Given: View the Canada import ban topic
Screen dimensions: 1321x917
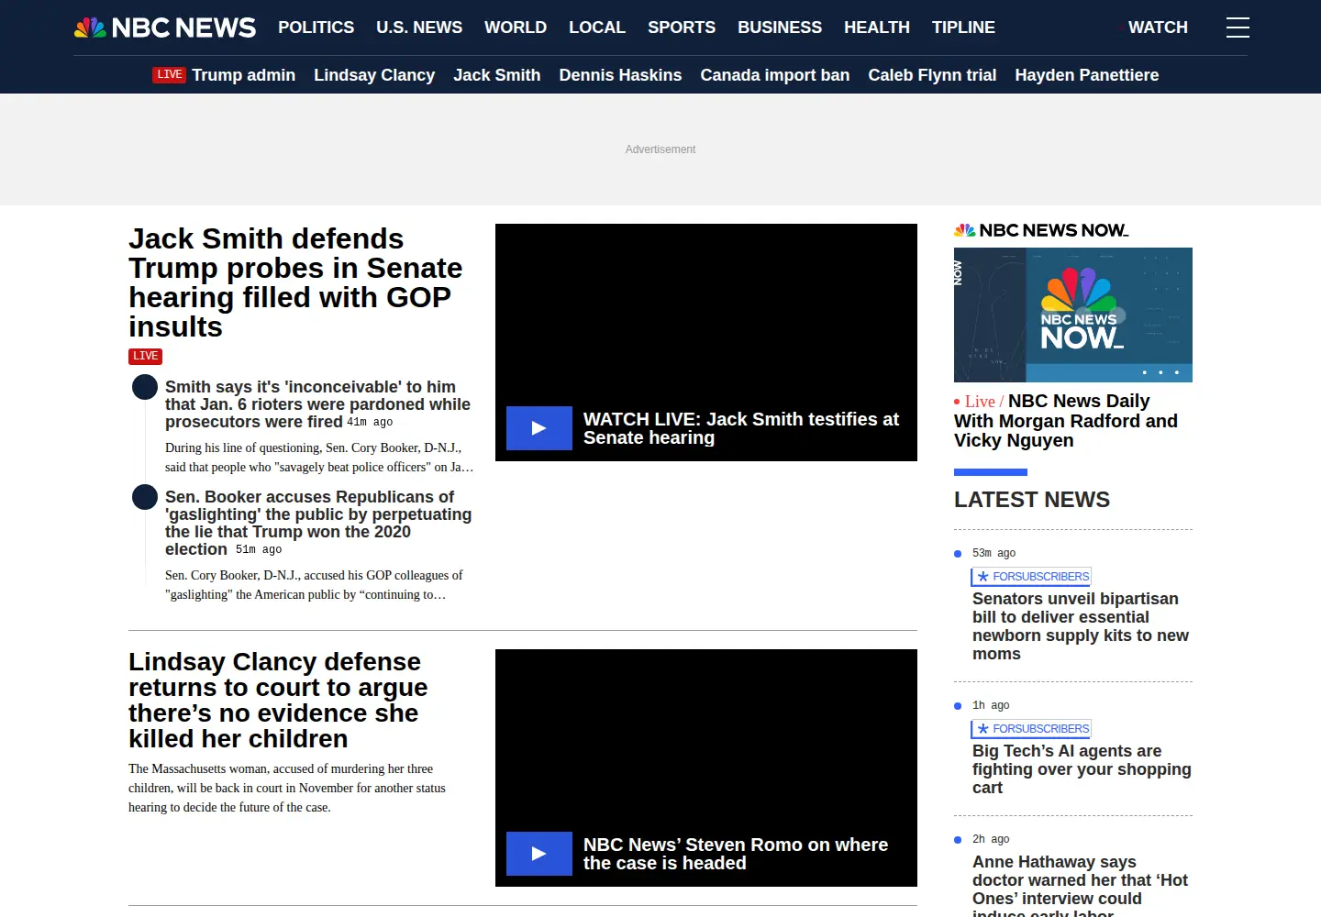Looking at the screenshot, I should click(775, 75).
